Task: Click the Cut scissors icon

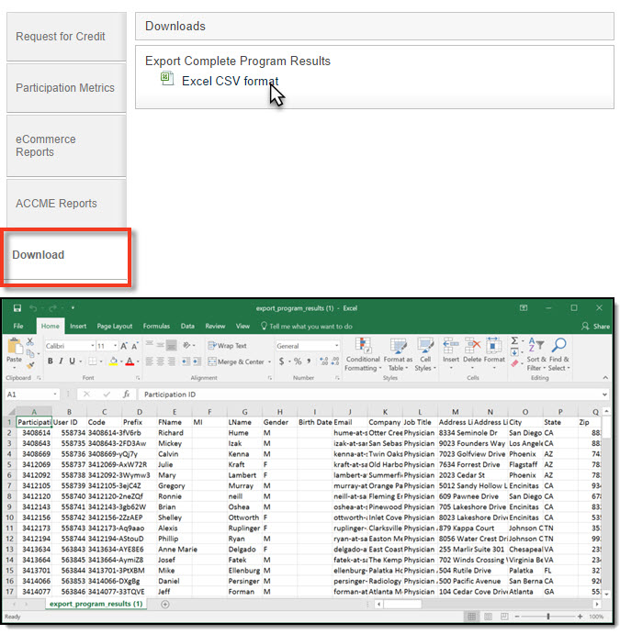Action: click(30, 341)
